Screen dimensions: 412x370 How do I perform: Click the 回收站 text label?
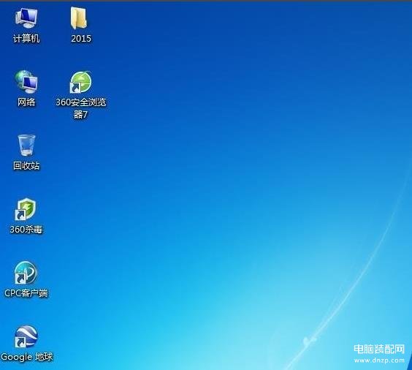pos(26,166)
